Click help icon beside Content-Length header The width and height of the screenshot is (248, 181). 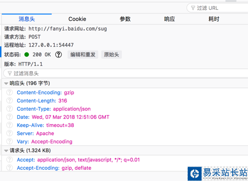pyautogui.click(x=9, y=101)
